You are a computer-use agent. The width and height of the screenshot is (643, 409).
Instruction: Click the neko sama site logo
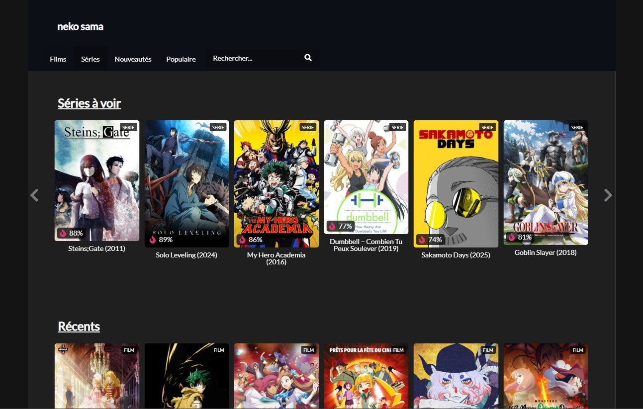click(80, 27)
